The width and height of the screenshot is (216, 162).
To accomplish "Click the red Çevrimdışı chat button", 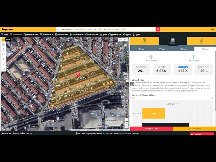I will [x=202, y=134].
